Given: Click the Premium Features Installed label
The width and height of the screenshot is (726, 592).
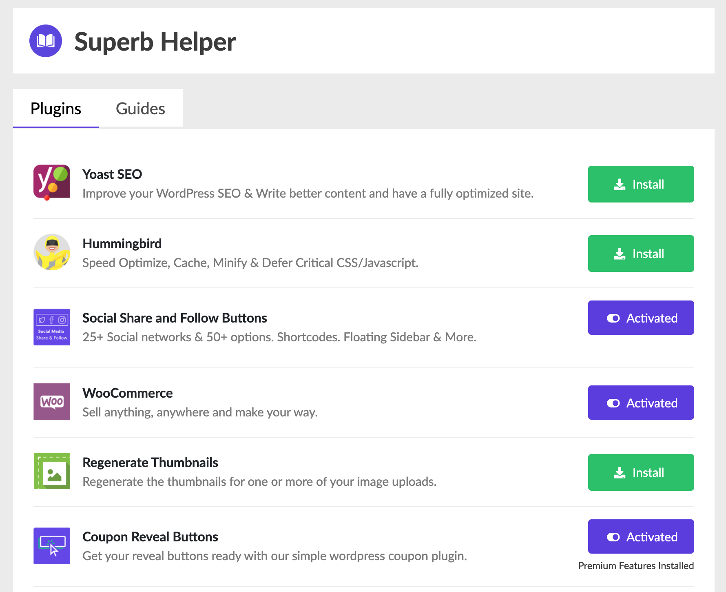Looking at the screenshot, I should tap(636, 566).
